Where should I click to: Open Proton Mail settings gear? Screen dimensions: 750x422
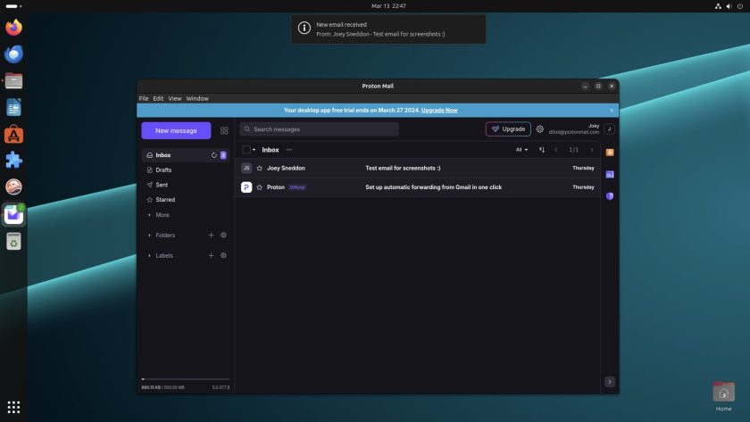(x=539, y=129)
